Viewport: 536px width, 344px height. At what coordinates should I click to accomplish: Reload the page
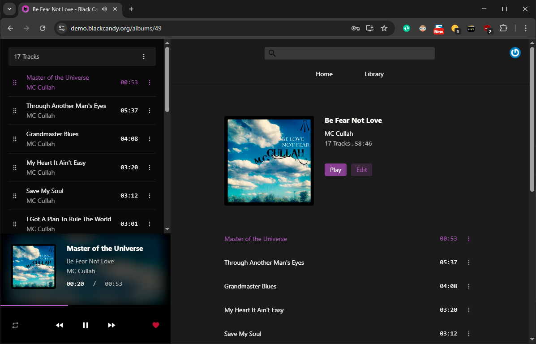(43, 28)
